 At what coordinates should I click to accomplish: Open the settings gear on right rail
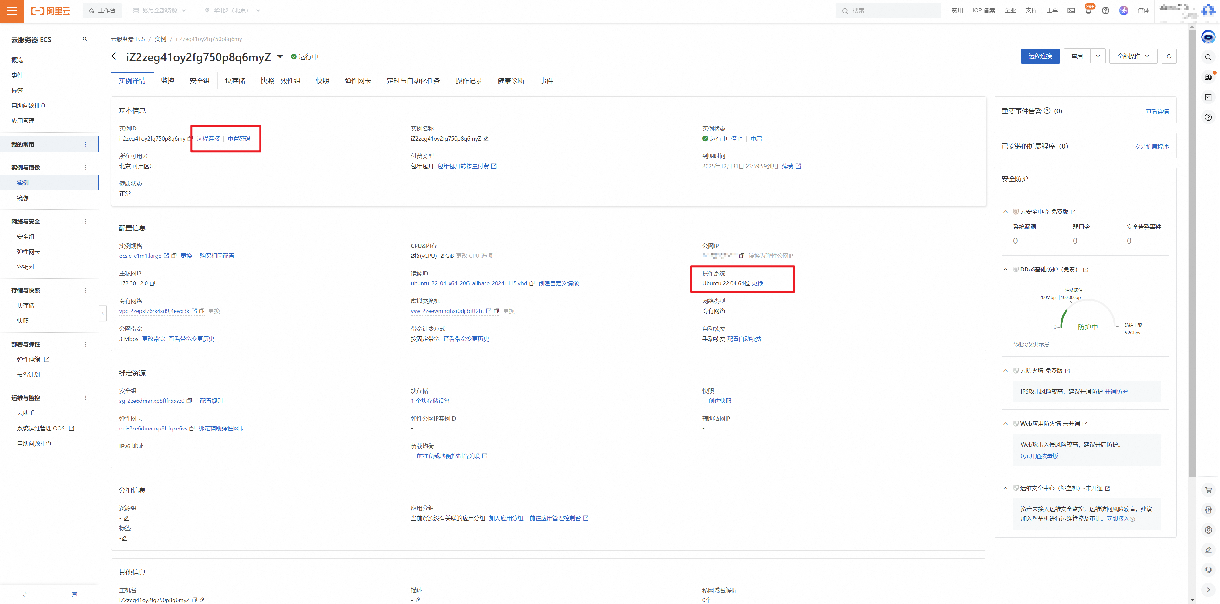click(1208, 530)
